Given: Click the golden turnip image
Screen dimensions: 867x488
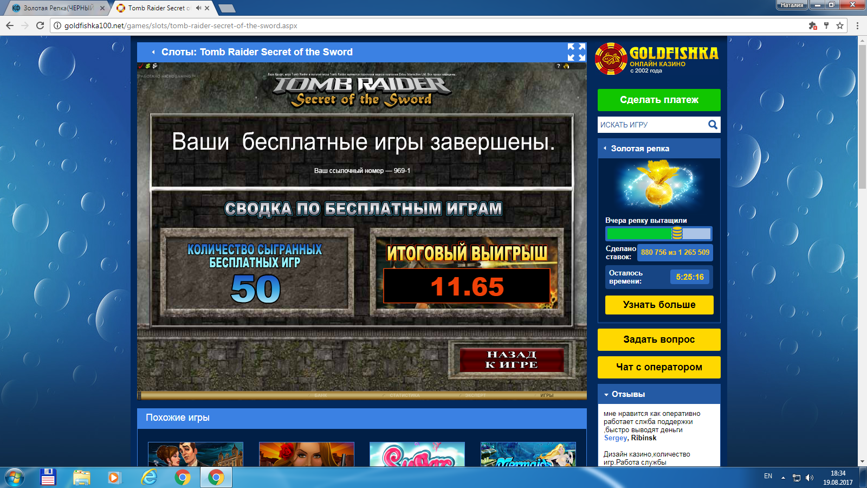Looking at the screenshot, I should 659,185.
